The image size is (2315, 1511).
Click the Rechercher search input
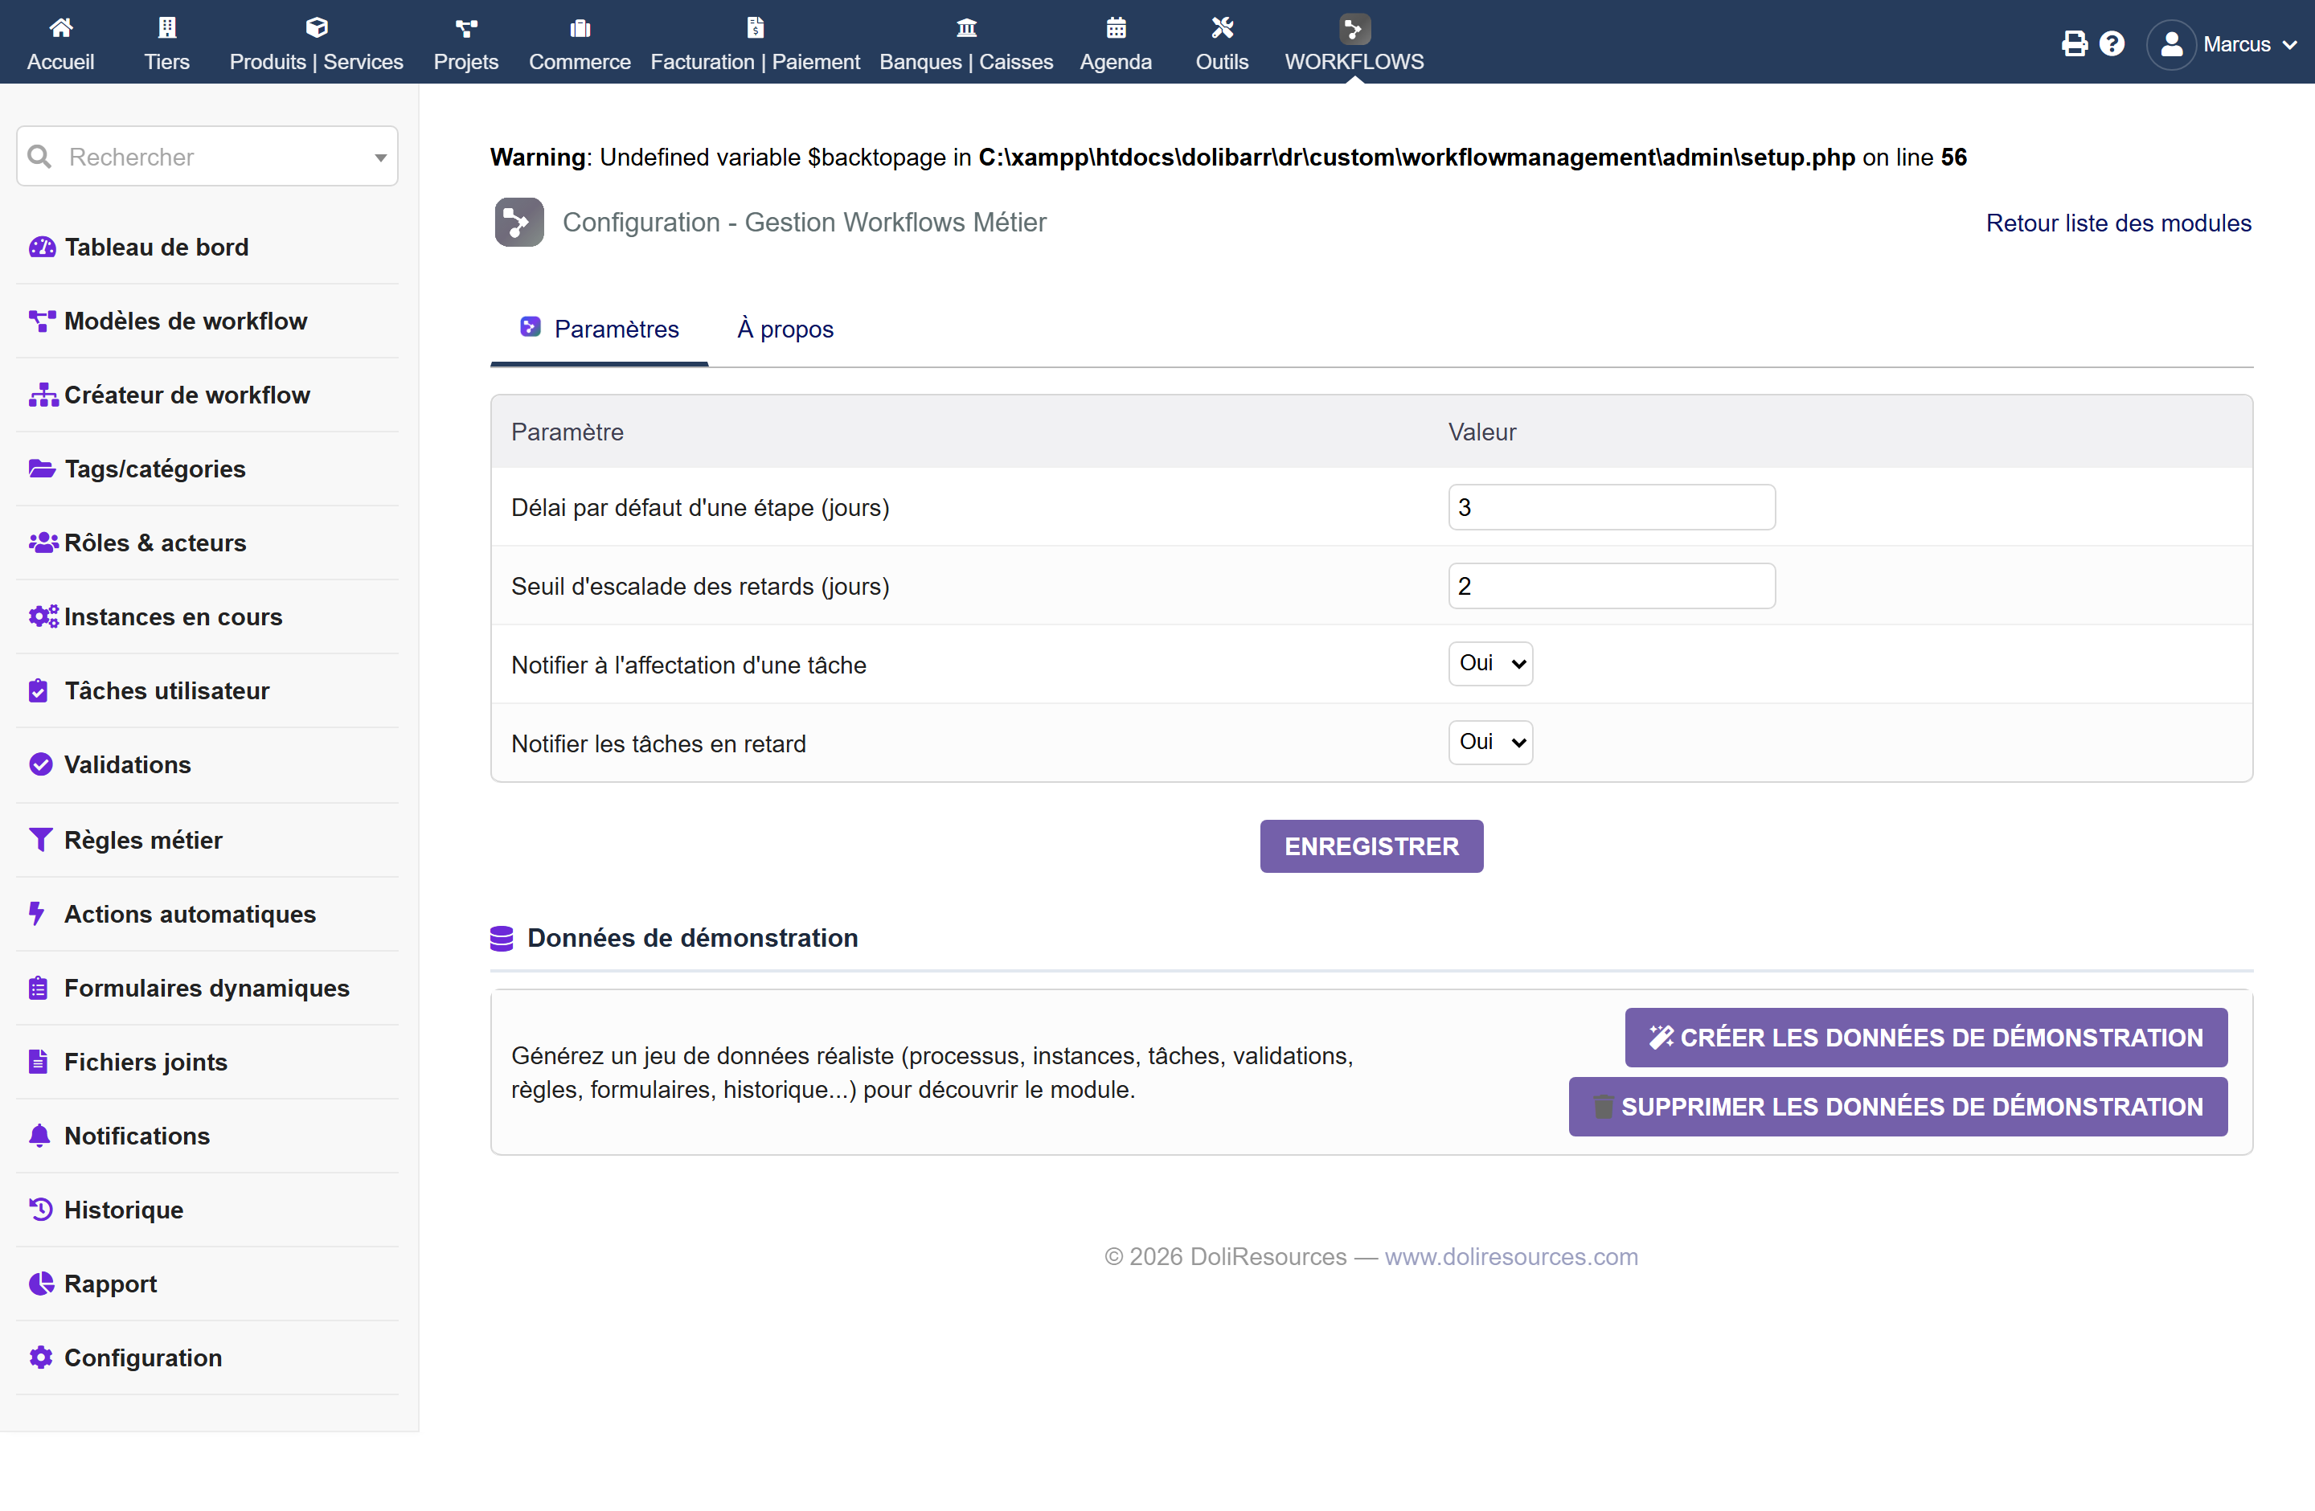coord(207,157)
